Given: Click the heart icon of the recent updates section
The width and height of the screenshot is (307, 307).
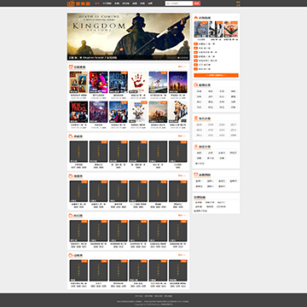Looking at the screenshot, I should [x=71, y=67].
